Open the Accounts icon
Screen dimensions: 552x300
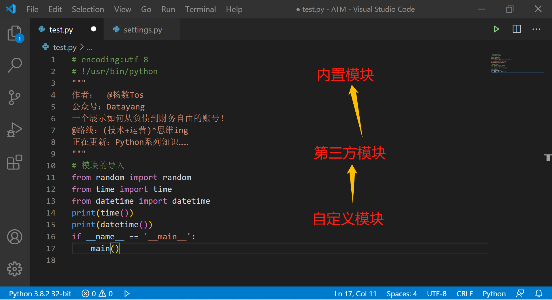[15, 237]
